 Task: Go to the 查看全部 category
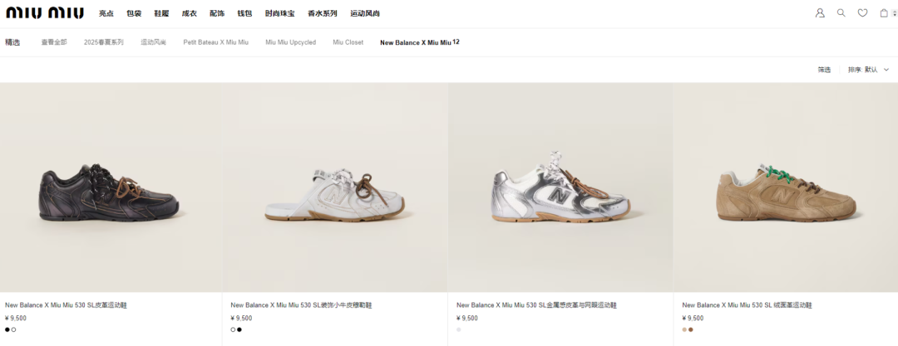pos(54,42)
